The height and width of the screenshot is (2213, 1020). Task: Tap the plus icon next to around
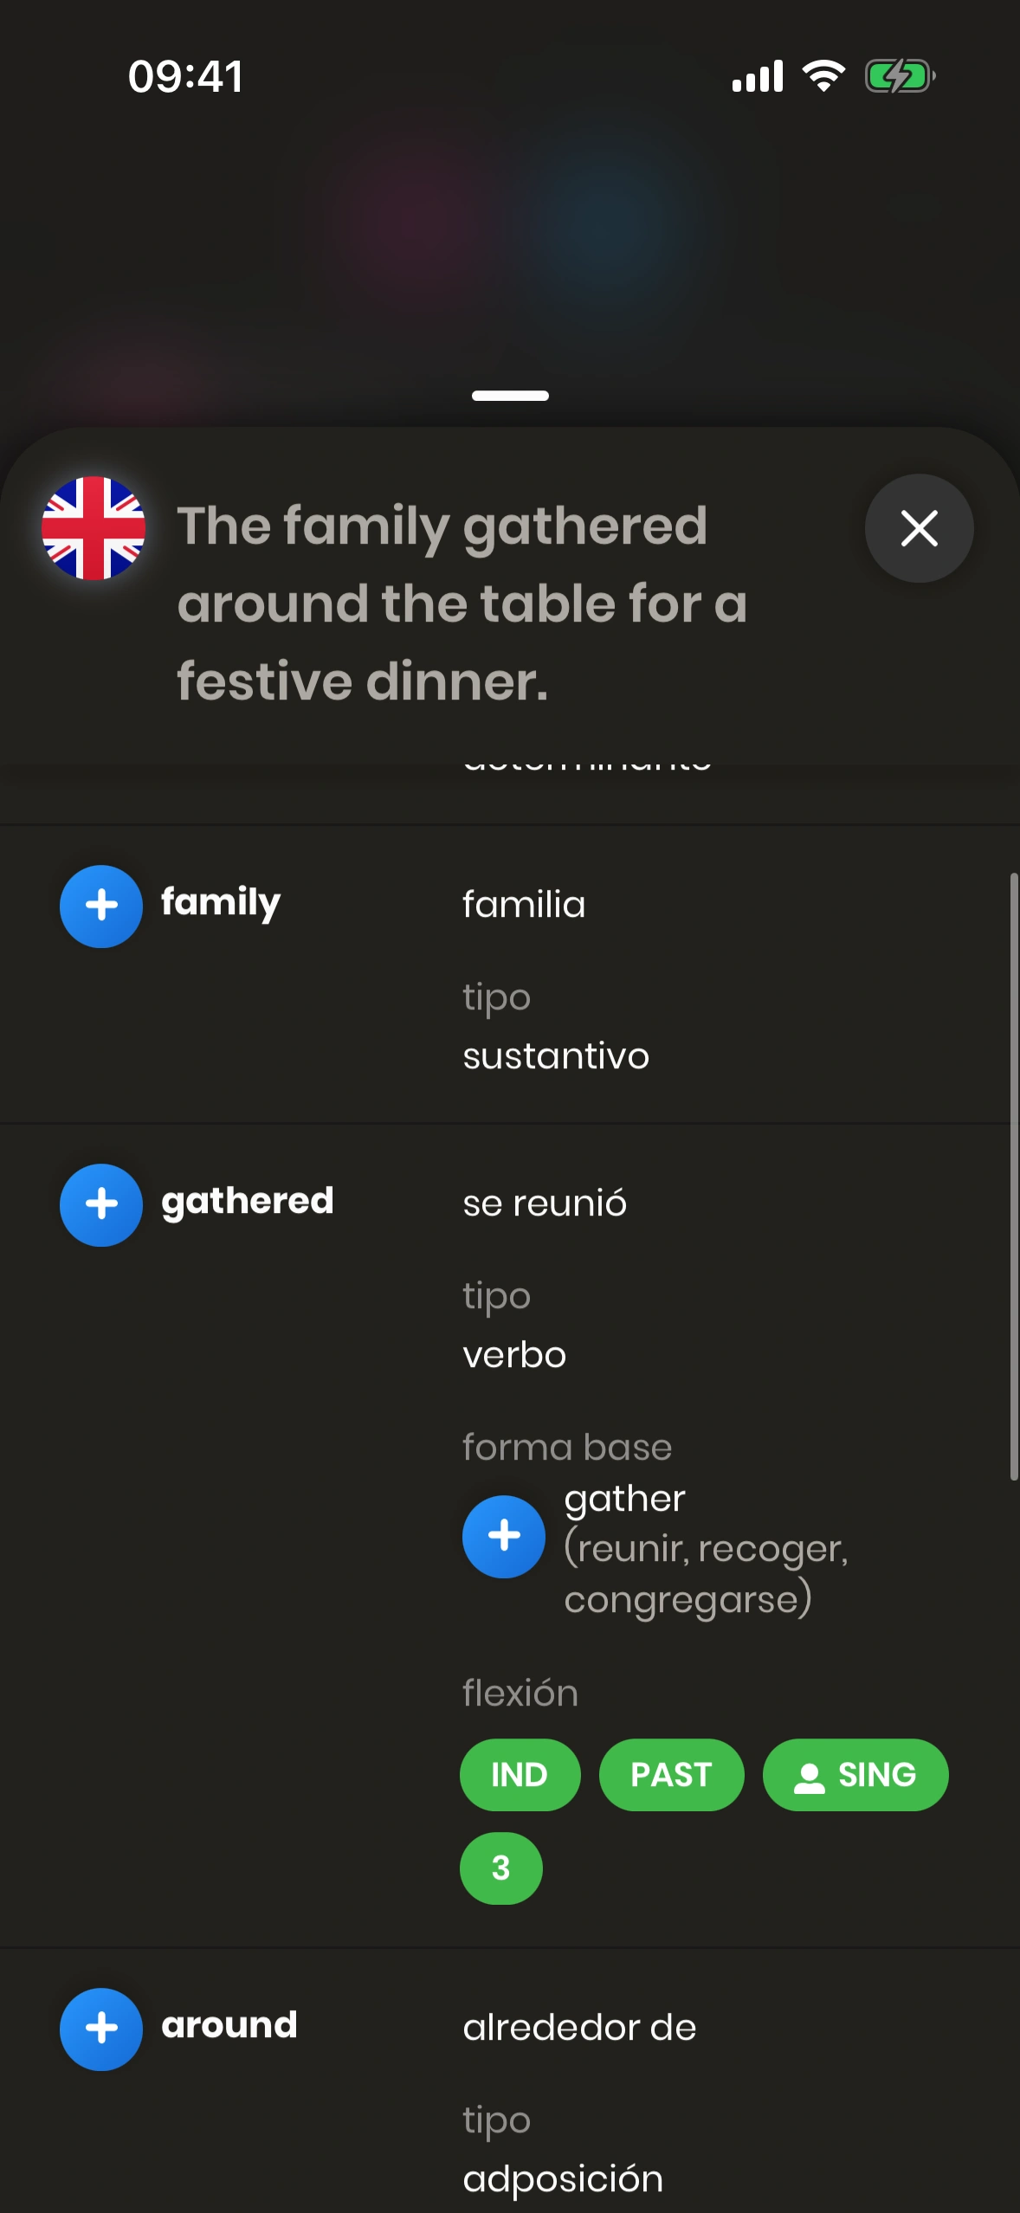(x=101, y=2029)
